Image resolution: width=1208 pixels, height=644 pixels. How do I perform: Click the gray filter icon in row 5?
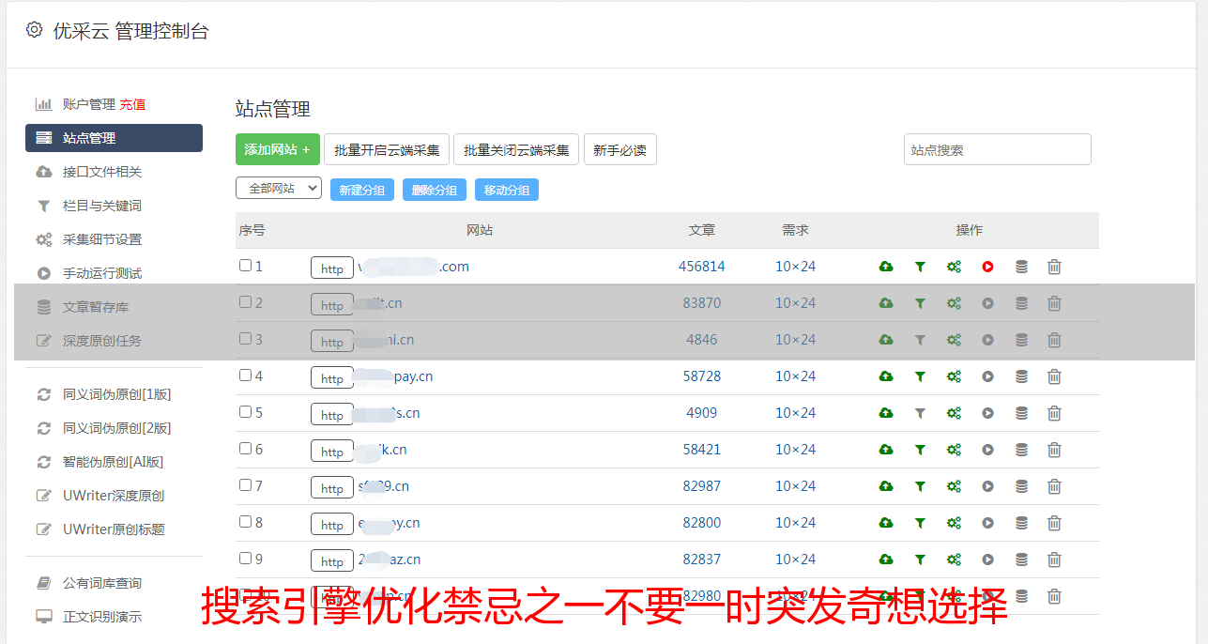click(x=920, y=413)
